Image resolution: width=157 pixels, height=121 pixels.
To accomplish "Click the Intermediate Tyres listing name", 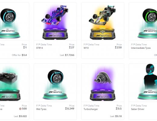I will pos(141,48).
